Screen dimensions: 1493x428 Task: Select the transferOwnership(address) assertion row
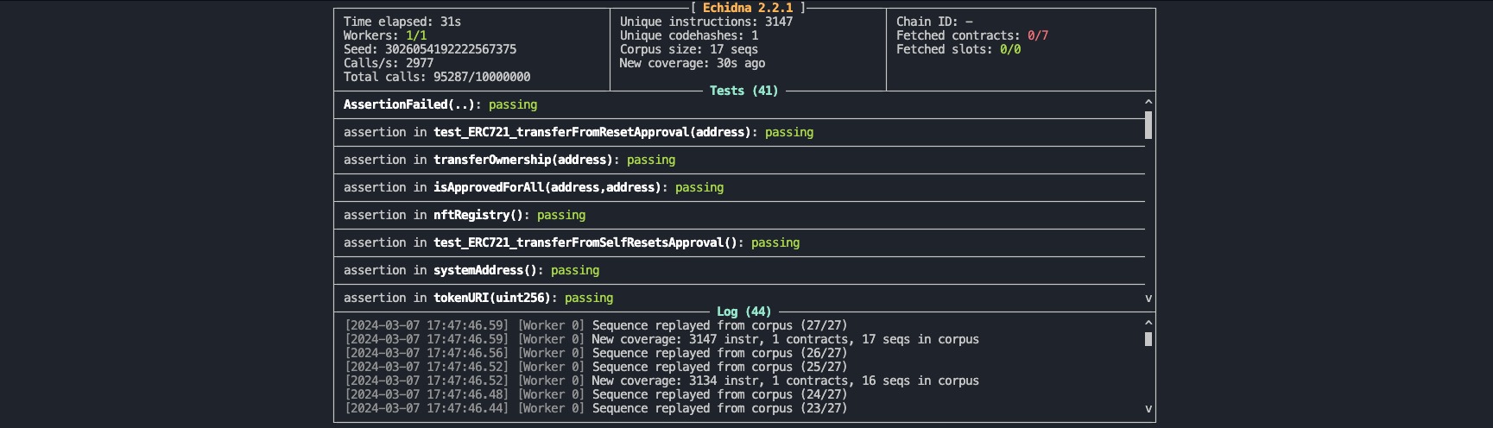coord(739,160)
